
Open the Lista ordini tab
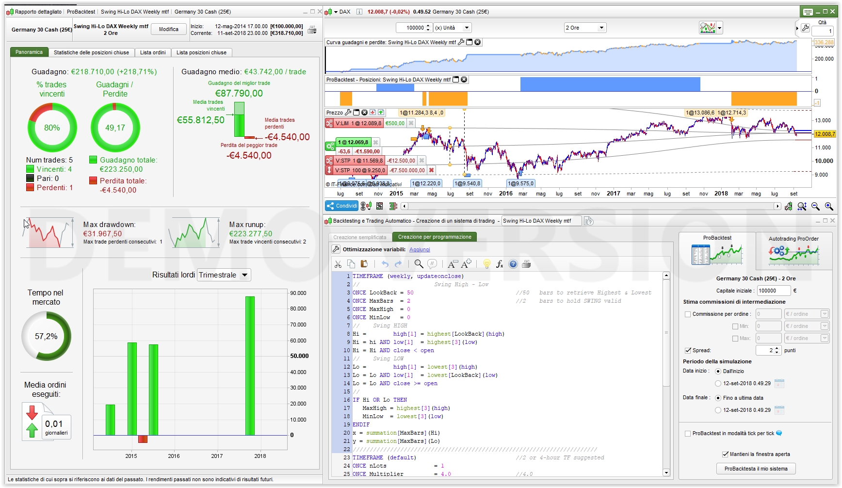coord(153,52)
